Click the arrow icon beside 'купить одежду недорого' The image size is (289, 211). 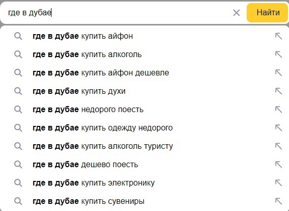pos(278,128)
